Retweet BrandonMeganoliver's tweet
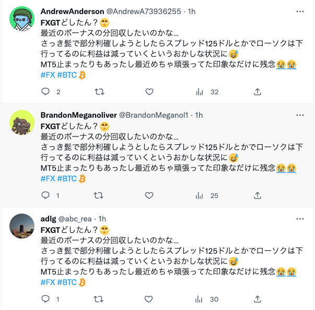 98,196
